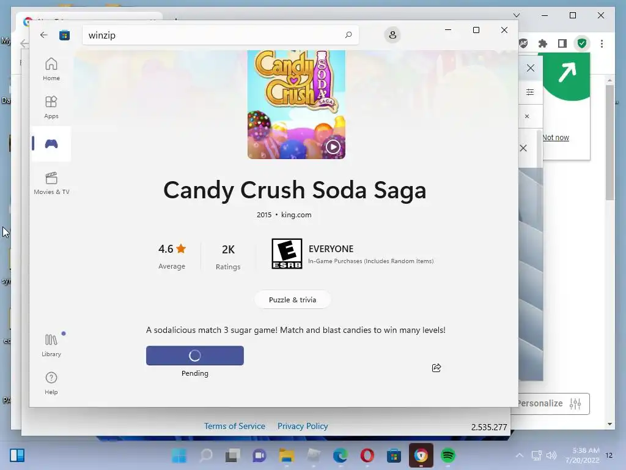Play the Candy Crush Soda trailer
Image resolution: width=626 pixels, height=470 pixels.
[x=333, y=147]
